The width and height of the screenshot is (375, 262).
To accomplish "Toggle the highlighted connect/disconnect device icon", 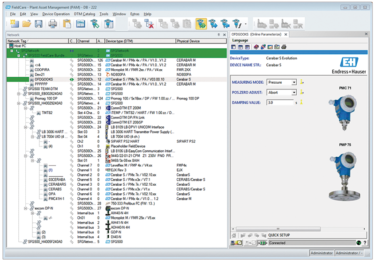I will click(x=201, y=23).
